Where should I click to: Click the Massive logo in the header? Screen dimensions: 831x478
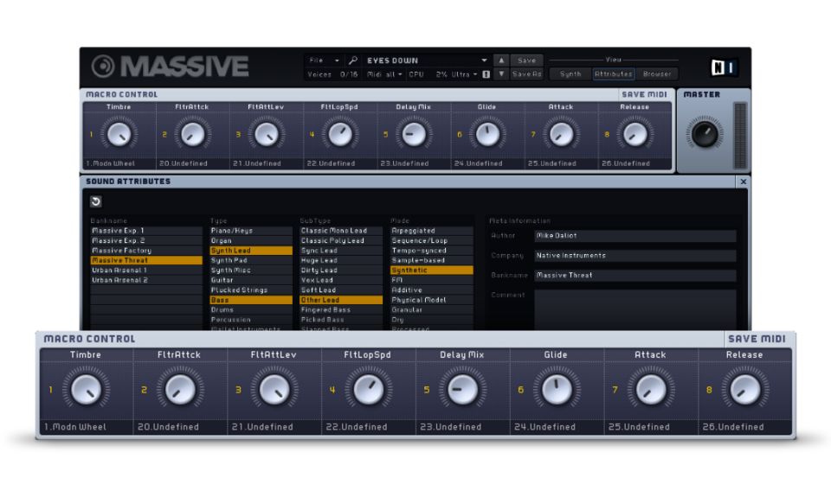[171, 67]
